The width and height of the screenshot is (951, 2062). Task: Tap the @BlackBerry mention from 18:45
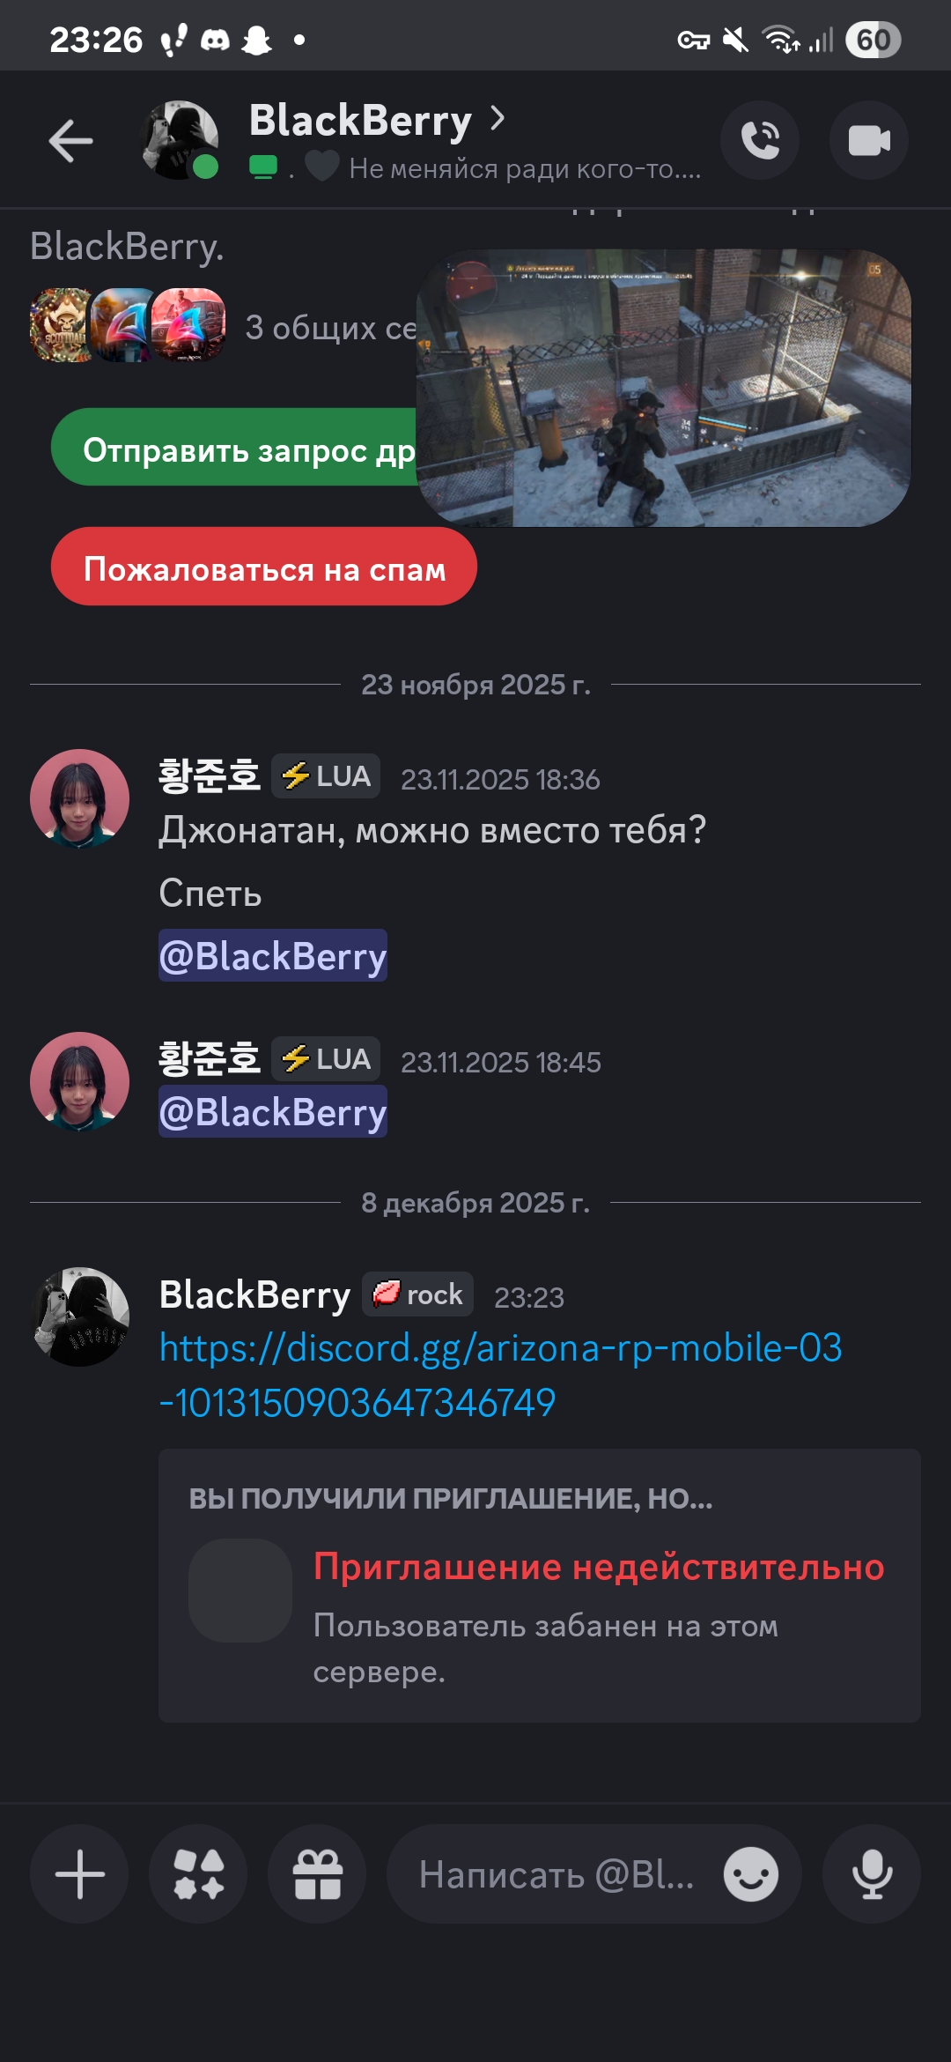273,1112
